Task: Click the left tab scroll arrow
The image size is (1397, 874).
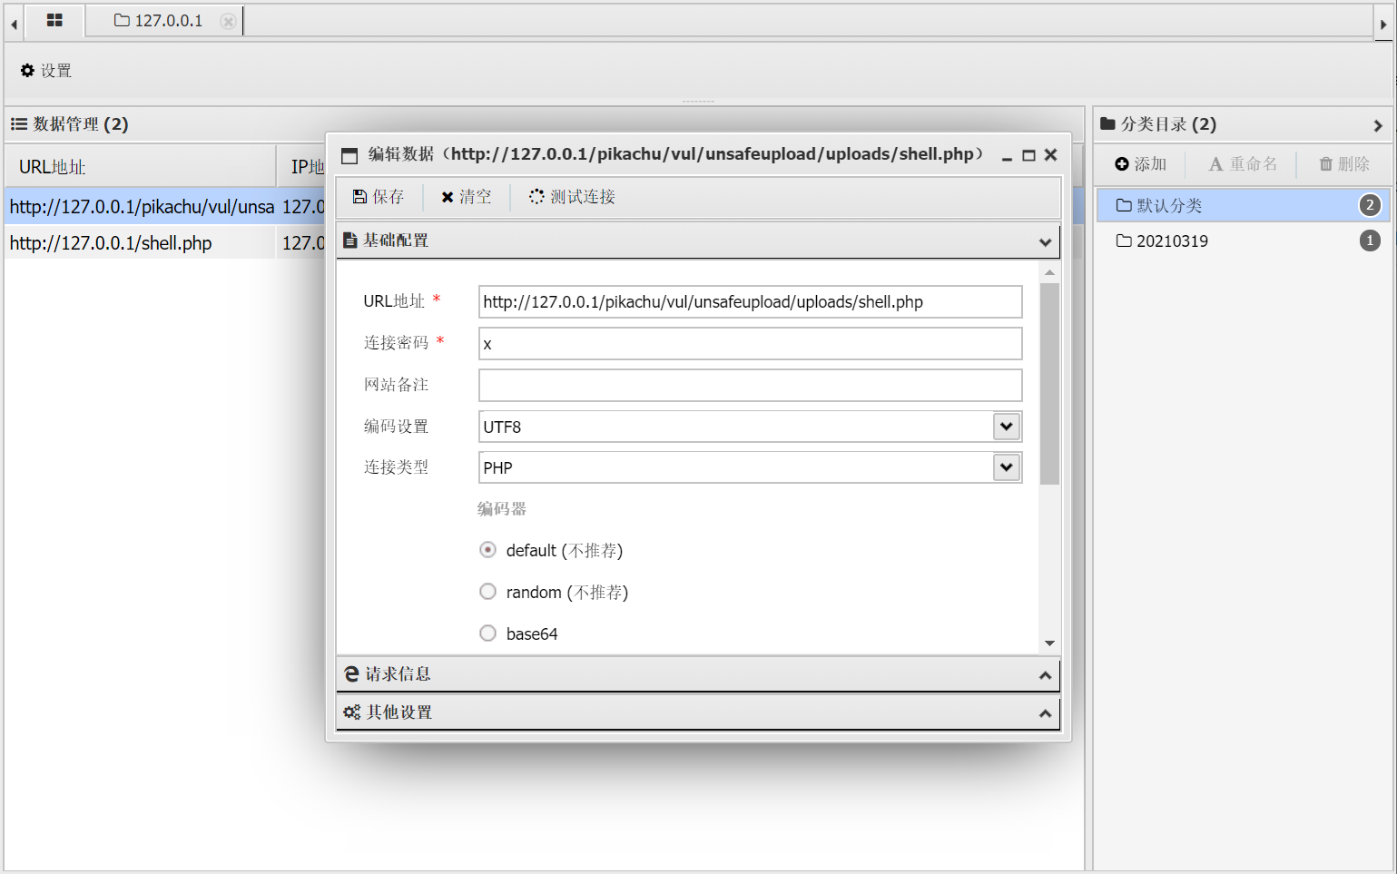Action: [14, 25]
